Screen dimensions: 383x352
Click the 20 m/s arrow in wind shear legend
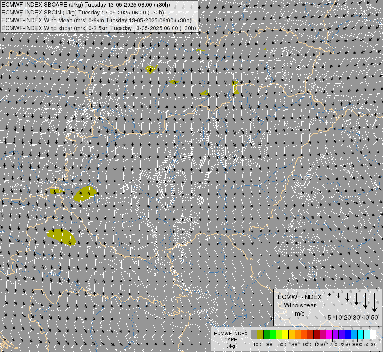(x=347, y=297)
